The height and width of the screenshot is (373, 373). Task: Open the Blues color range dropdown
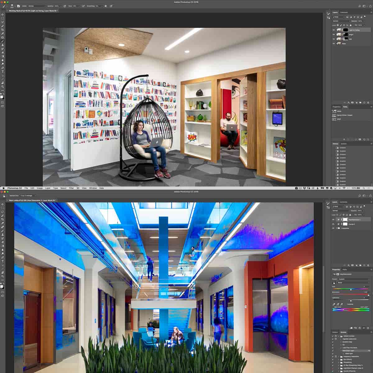353,283
